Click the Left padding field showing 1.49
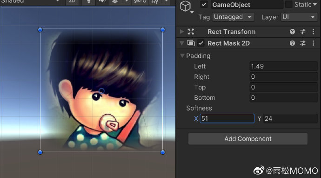The width and height of the screenshot is (321, 178). click(x=283, y=66)
